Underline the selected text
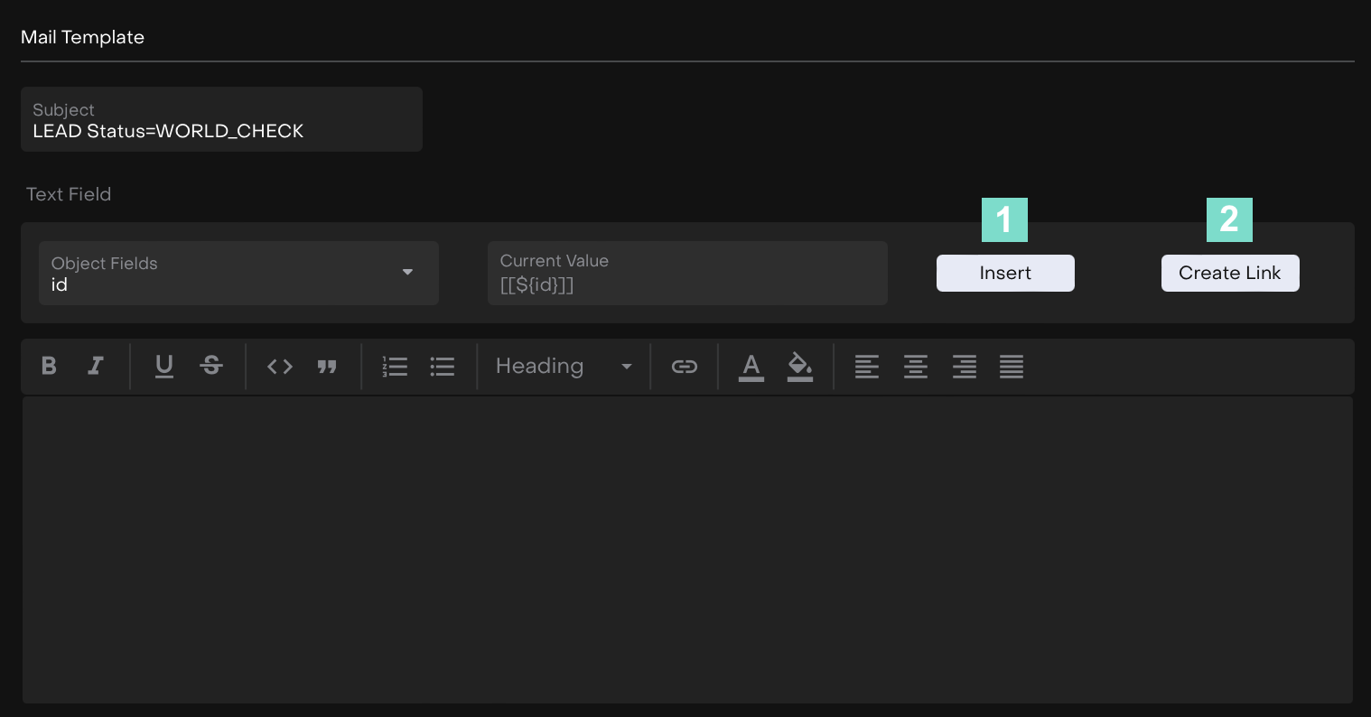 163,366
